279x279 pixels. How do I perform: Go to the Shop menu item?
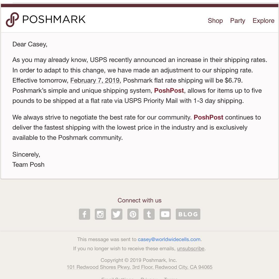(x=215, y=21)
